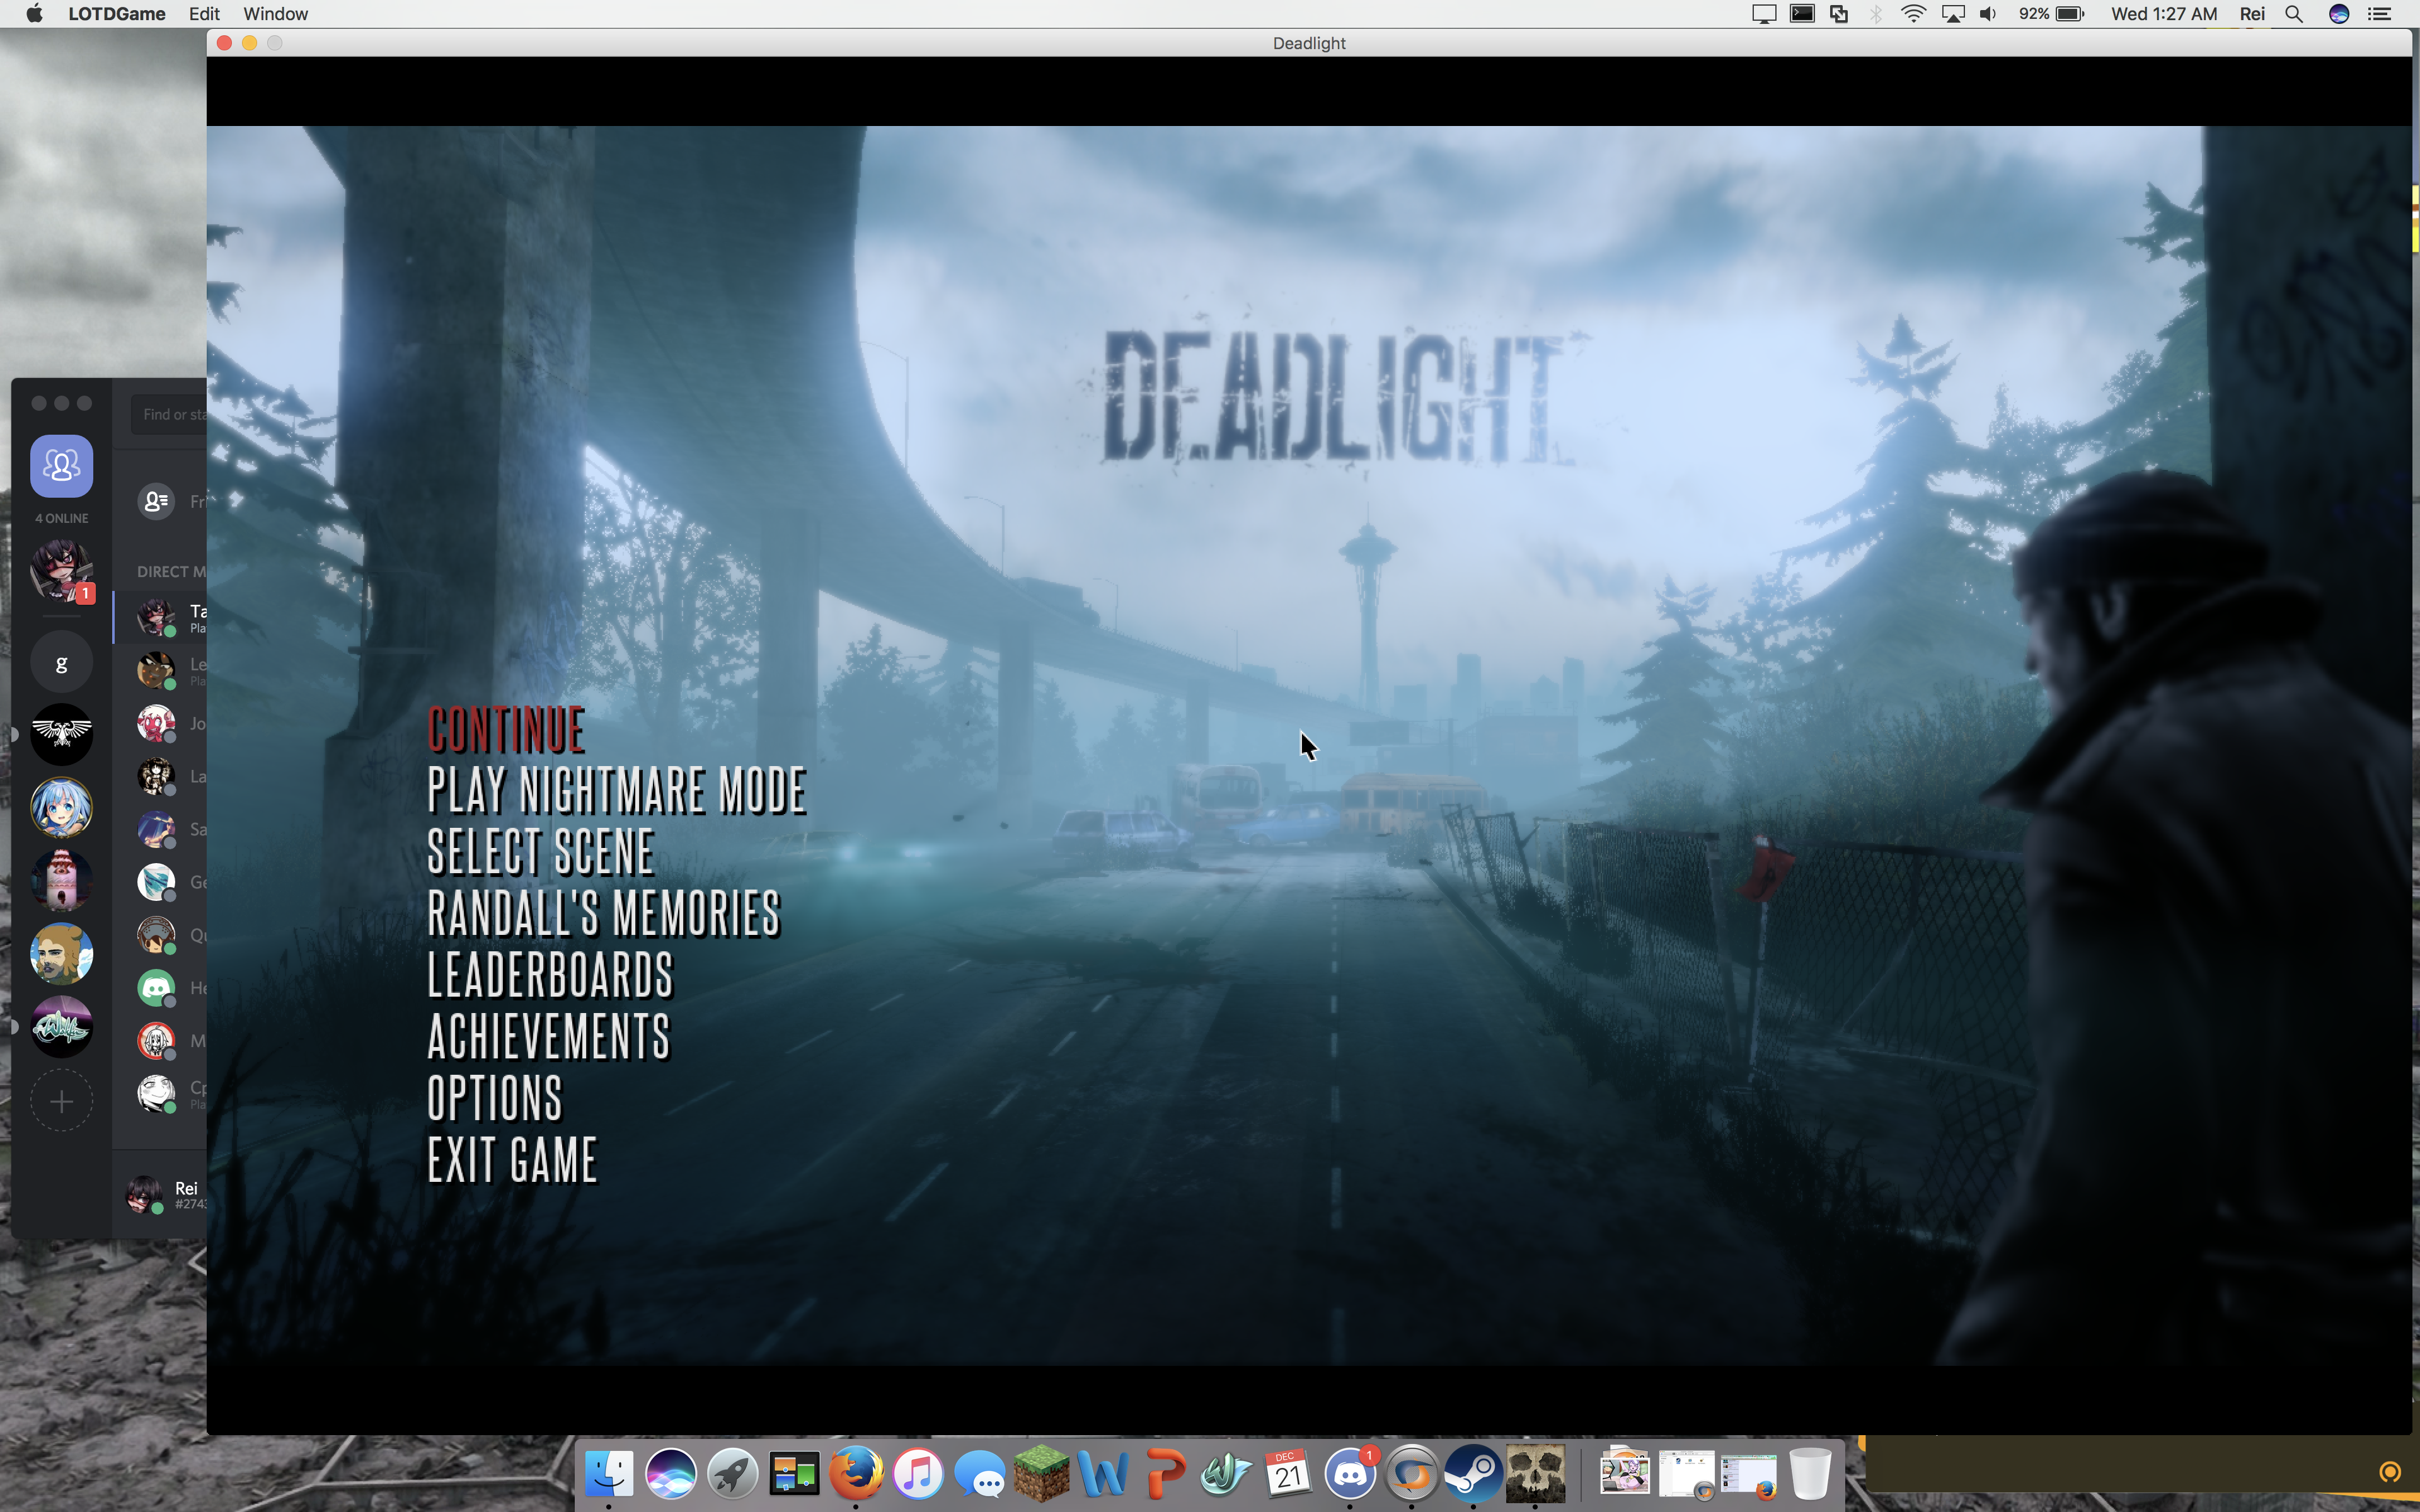Open OPTIONS in the Deadlight menu
The image size is (2420, 1512).
point(495,1098)
